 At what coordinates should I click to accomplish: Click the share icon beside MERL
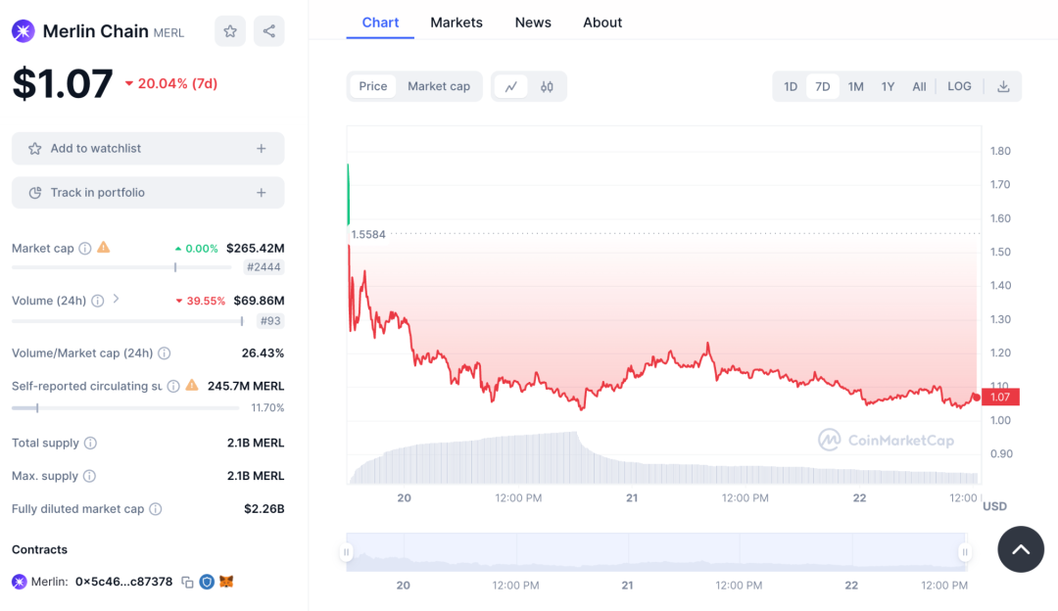click(269, 31)
